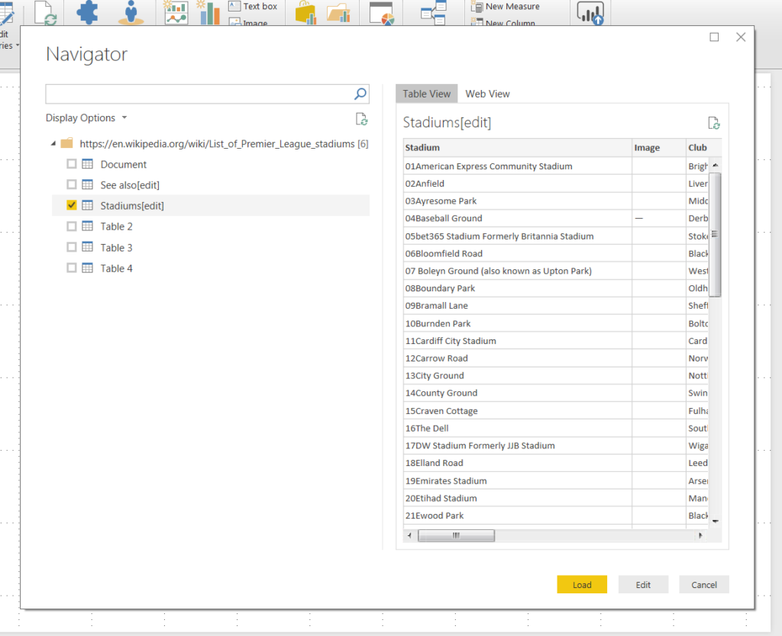Select the Table 2 tree item
This screenshot has height=636, width=782.
(x=116, y=226)
